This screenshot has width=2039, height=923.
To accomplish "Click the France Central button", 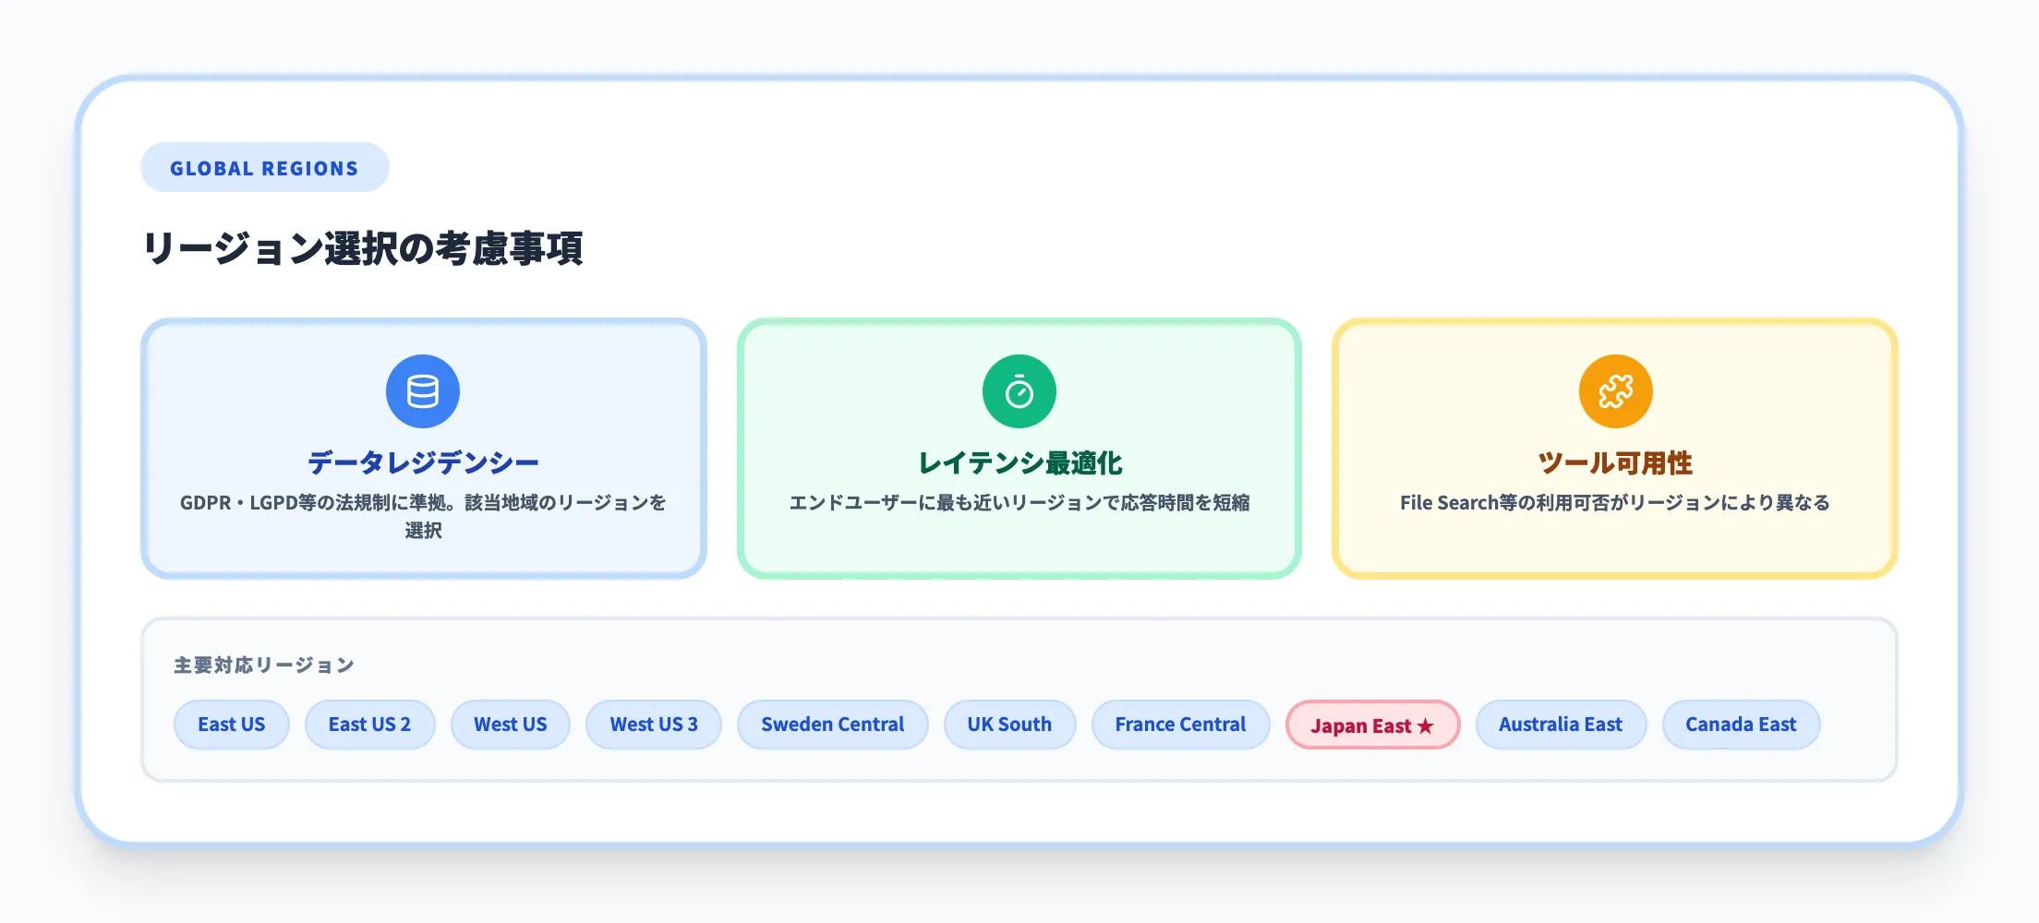I will pyautogui.click(x=1180, y=725).
